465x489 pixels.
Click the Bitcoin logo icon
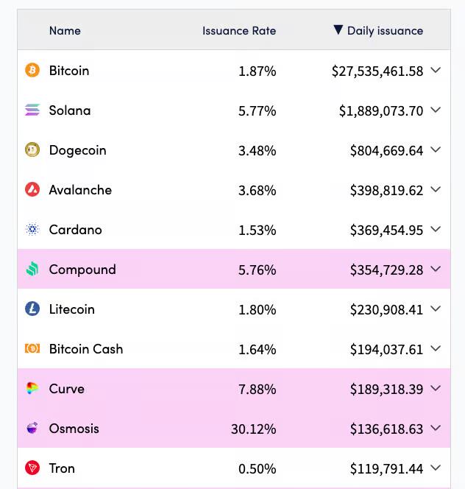[32, 70]
